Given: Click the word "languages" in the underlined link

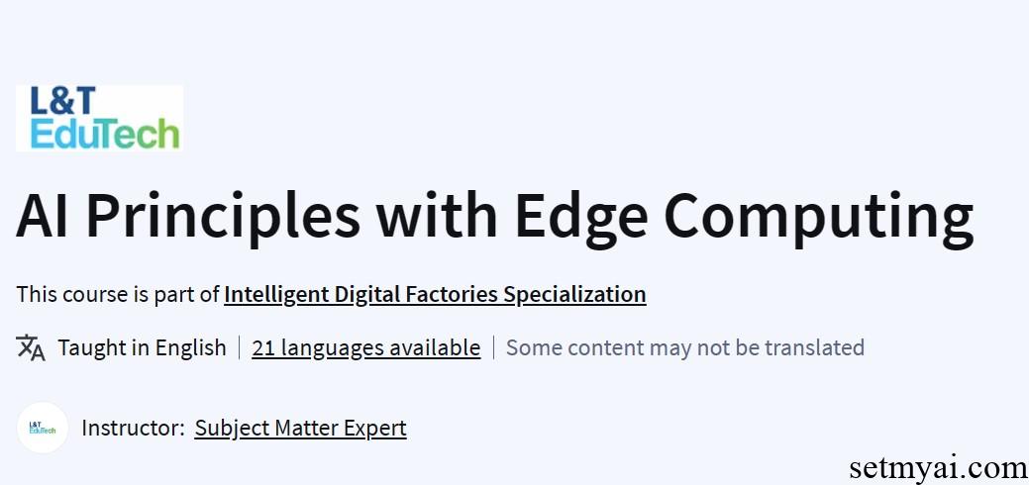Looking at the screenshot, I should pos(331,347).
